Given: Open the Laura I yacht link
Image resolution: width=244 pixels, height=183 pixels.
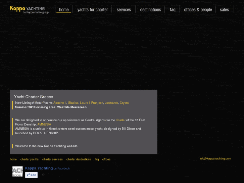Looking at the screenshot, I should coord(85,103).
